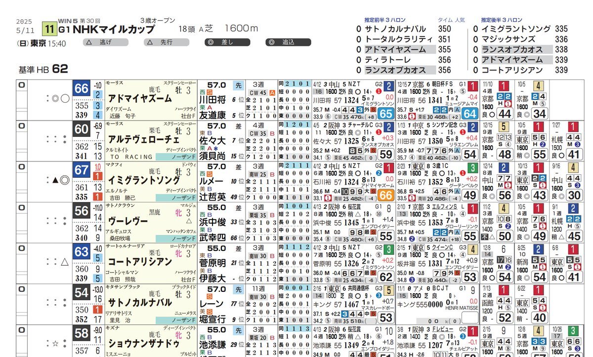Click the 先 running-style tag beside レーン
593x357 pixels.
[238, 290]
